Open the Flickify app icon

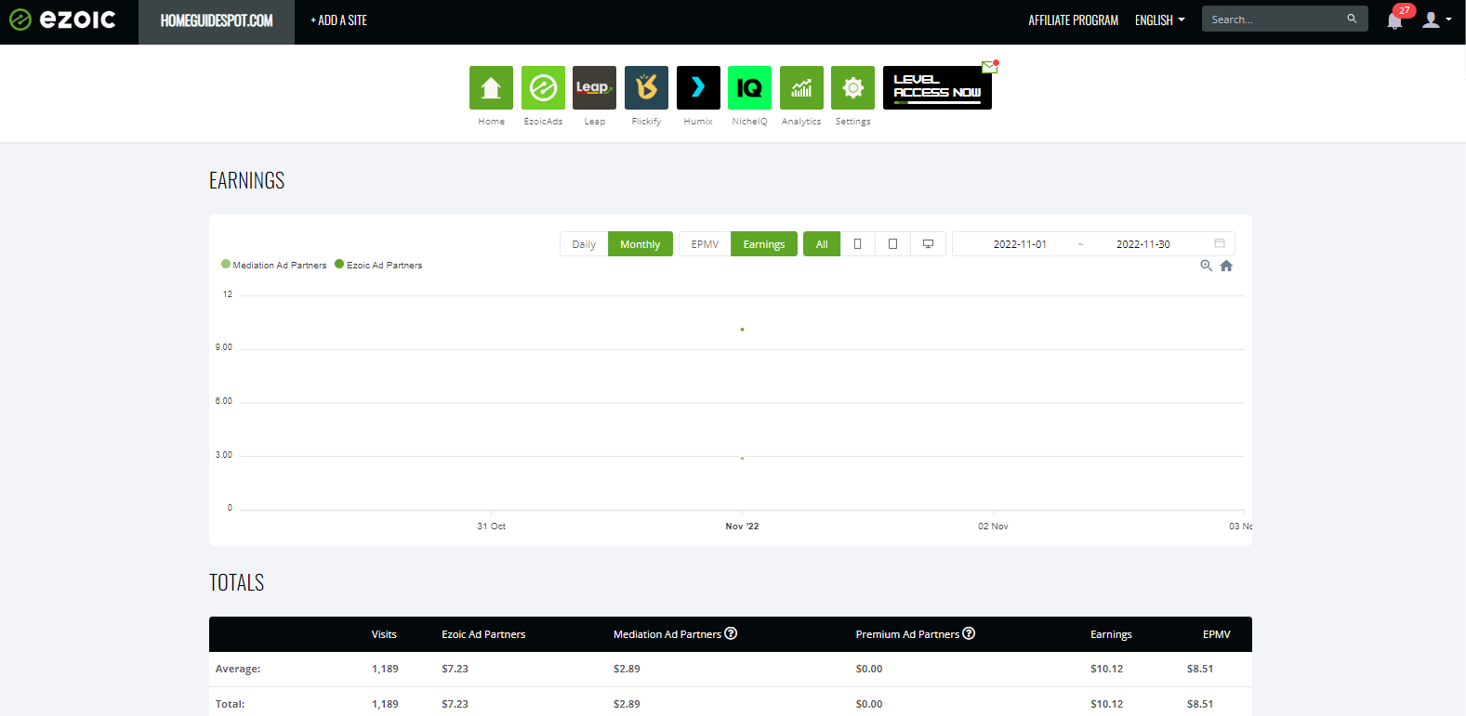(x=646, y=87)
